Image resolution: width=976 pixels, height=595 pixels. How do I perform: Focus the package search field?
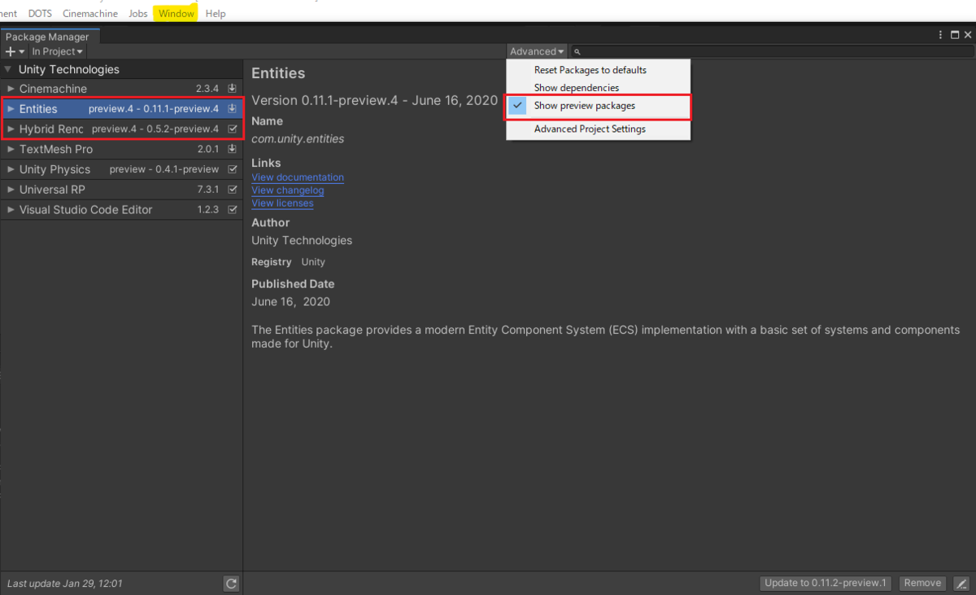point(771,51)
